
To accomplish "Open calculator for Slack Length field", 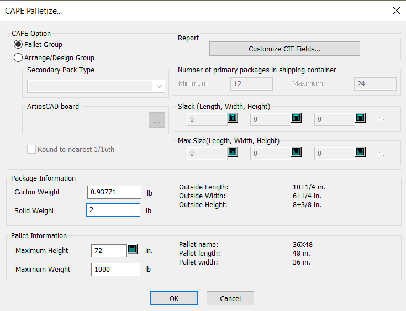I will pyautogui.click(x=233, y=118).
